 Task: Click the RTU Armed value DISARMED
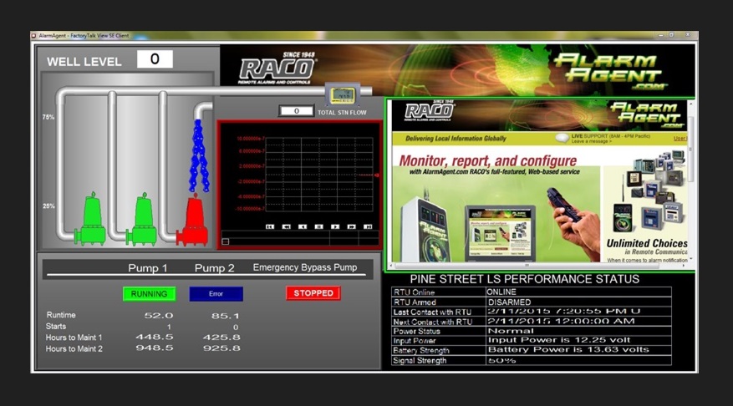510,302
